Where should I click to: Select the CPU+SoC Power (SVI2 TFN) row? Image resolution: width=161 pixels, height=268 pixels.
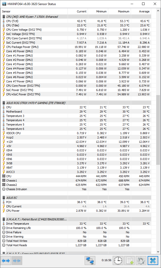[76, 94]
